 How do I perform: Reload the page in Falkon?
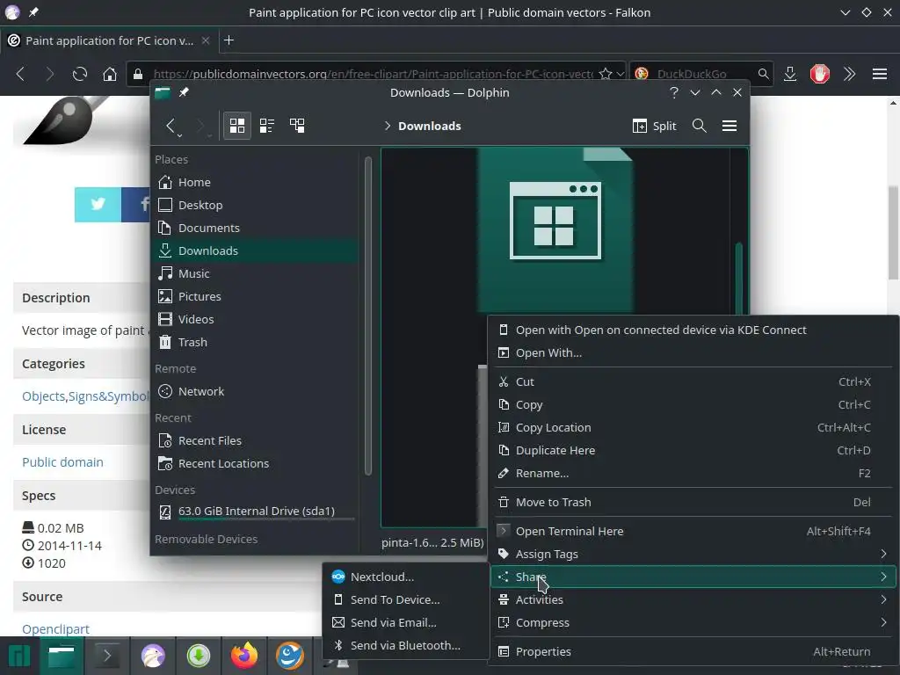click(x=80, y=74)
